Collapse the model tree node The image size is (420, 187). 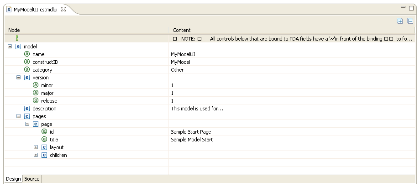pyautogui.click(x=10, y=47)
